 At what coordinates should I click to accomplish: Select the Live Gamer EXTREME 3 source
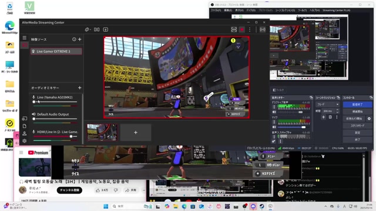(x=56, y=51)
